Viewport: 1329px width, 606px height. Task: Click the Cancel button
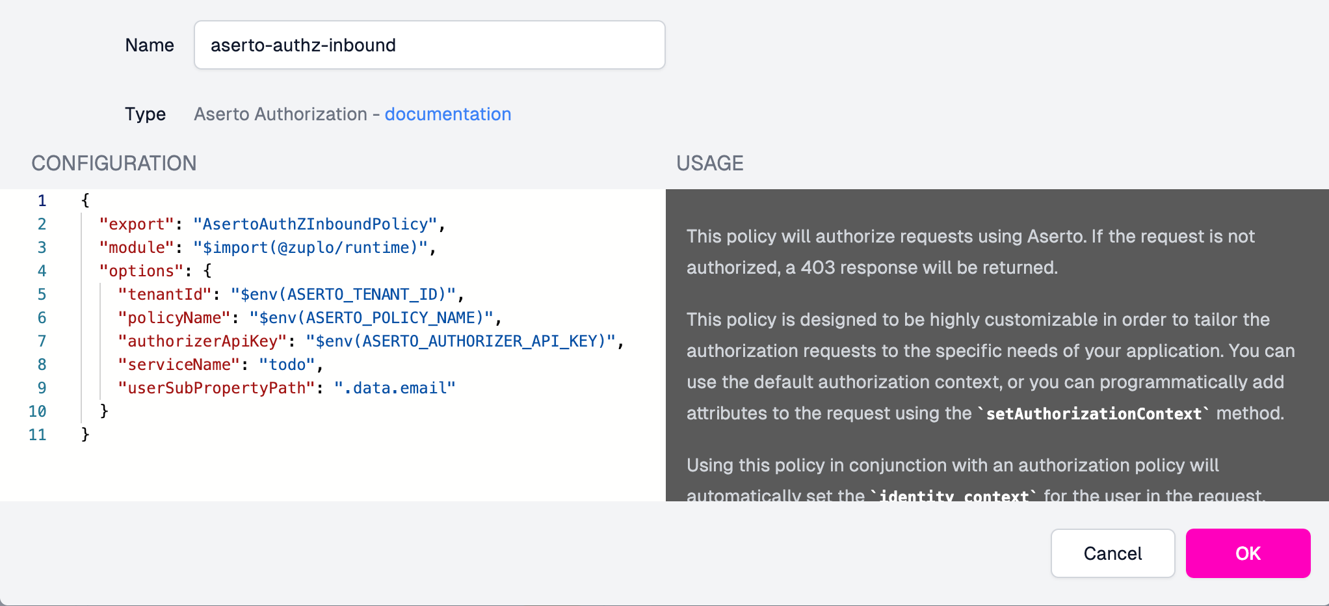(x=1112, y=553)
